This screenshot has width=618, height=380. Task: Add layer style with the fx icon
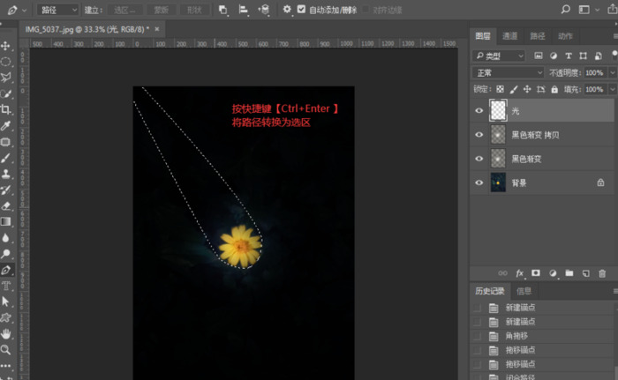pyautogui.click(x=519, y=273)
